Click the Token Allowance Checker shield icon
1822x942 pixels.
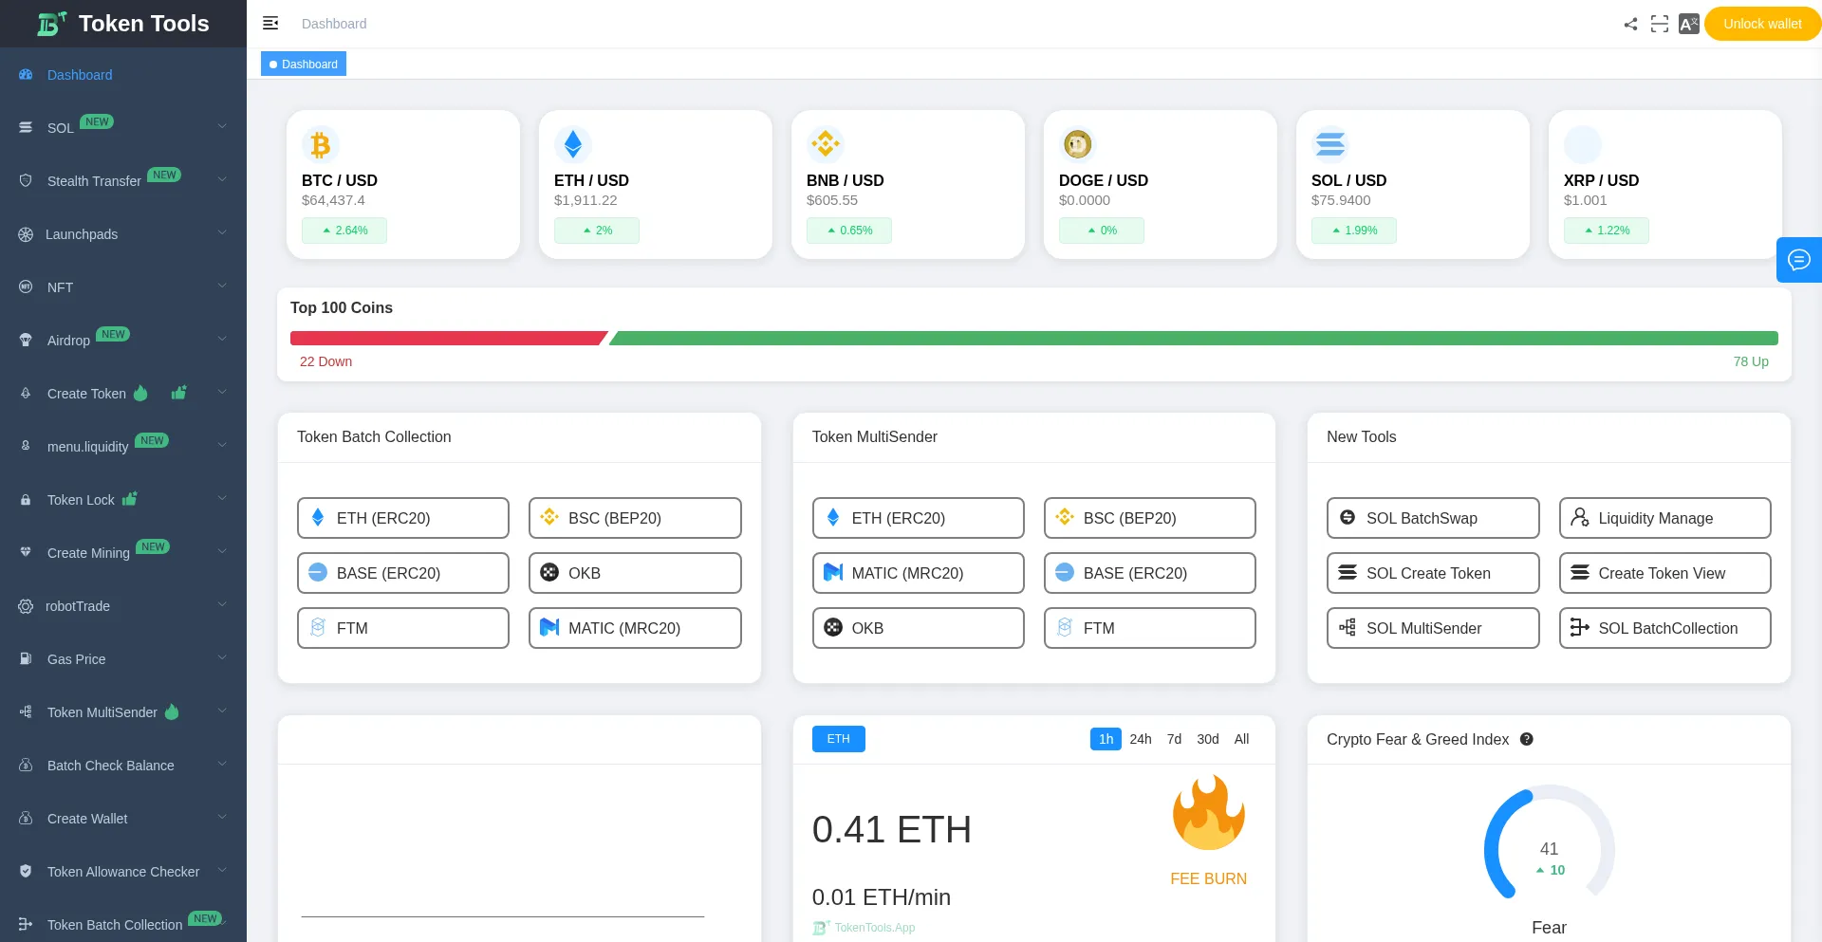click(26, 872)
